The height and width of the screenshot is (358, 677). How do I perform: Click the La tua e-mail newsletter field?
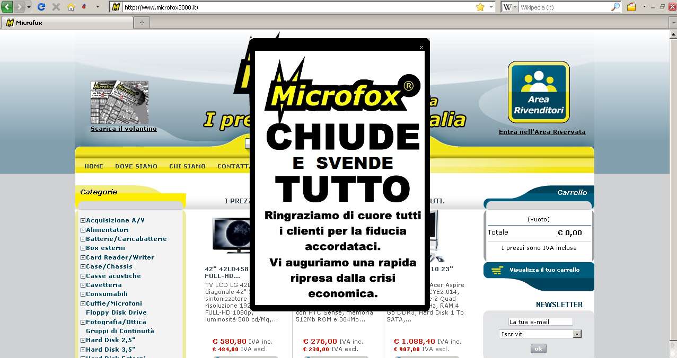point(540,322)
